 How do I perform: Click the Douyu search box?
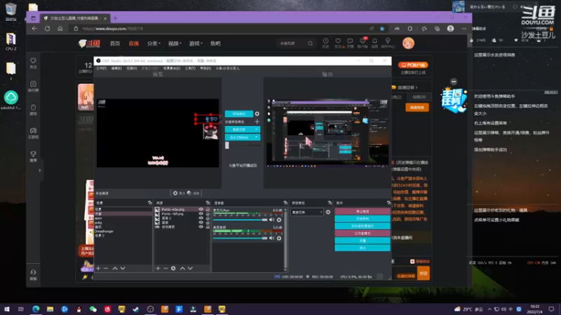[293, 43]
